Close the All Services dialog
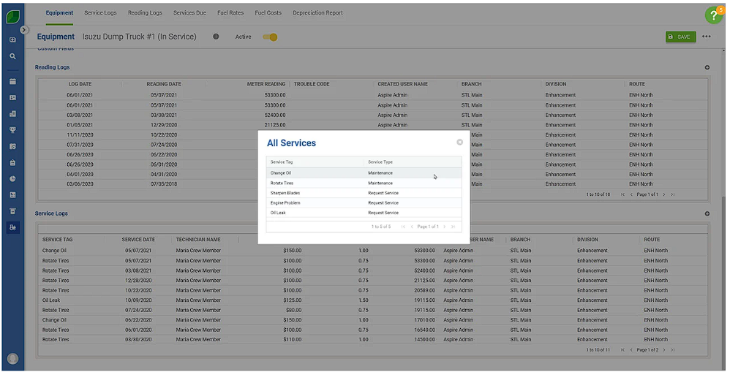730x372 pixels. coord(459,143)
